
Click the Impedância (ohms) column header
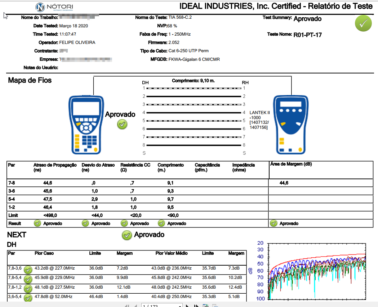(244, 167)
